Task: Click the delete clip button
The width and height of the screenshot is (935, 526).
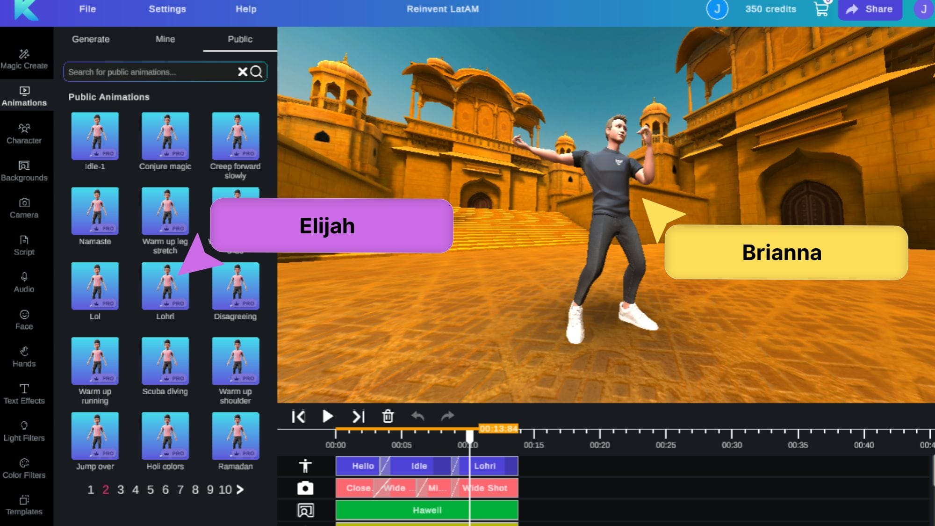Action: point(387,416)
